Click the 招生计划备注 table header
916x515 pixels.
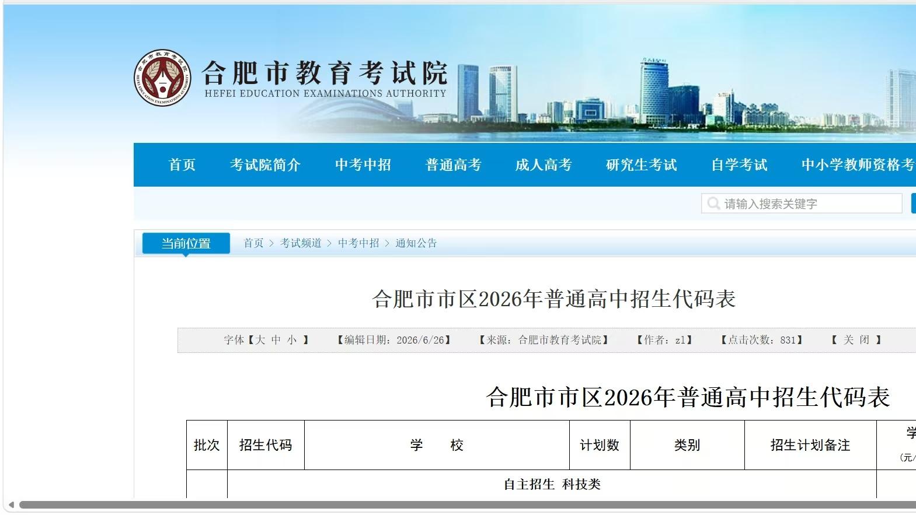point(810,445)
